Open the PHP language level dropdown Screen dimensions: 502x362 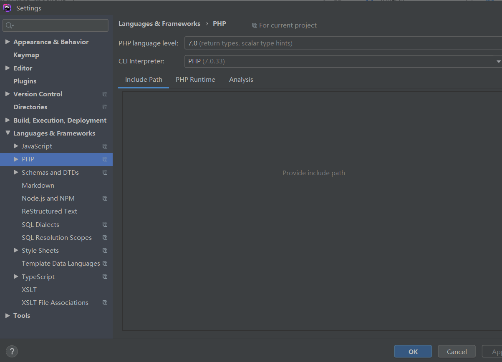[343, 43]
